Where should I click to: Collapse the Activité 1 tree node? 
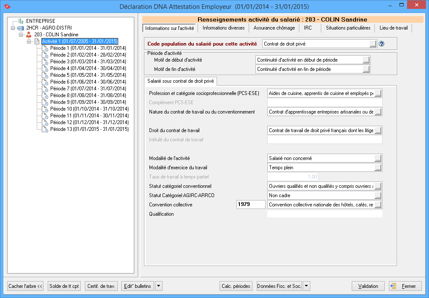(29, 41)
